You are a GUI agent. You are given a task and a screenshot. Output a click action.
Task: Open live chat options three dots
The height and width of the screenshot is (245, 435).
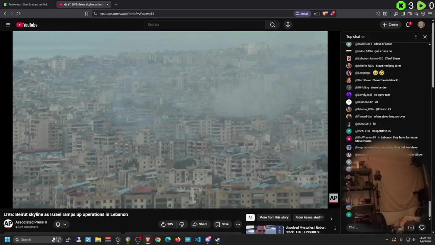point(416,37)
